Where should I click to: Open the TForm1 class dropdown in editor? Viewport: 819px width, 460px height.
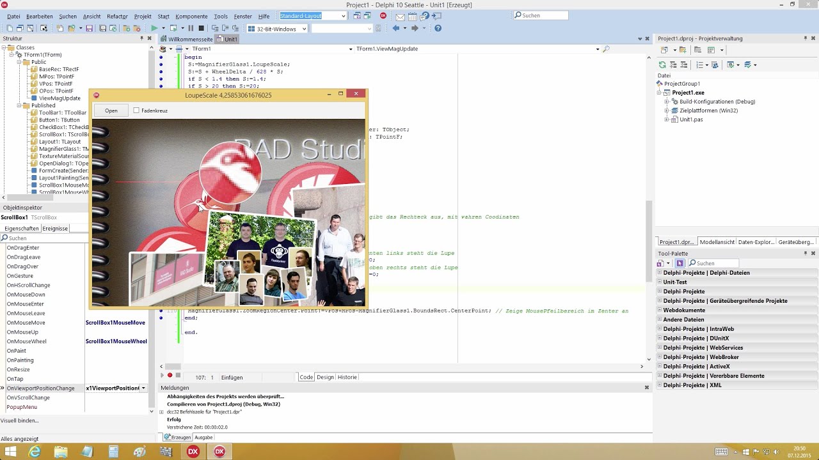tap(351, 49)
